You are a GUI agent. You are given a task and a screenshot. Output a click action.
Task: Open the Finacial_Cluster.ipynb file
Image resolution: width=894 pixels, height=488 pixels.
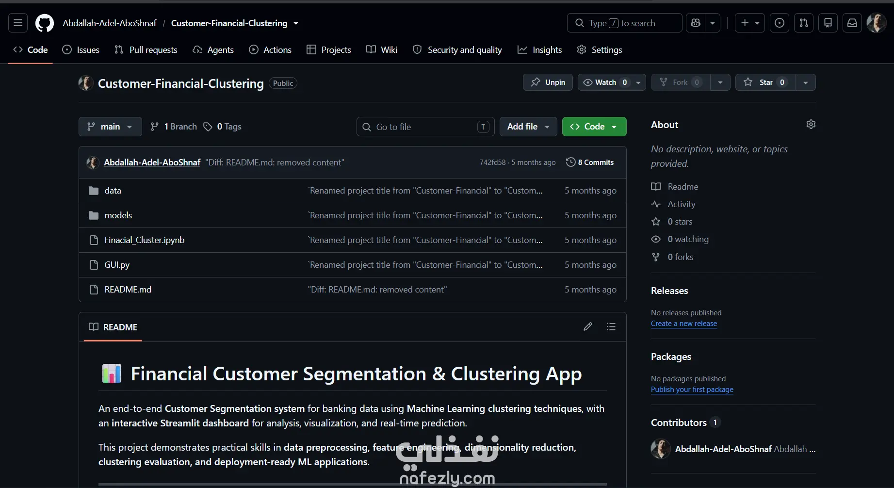point(145,240)
